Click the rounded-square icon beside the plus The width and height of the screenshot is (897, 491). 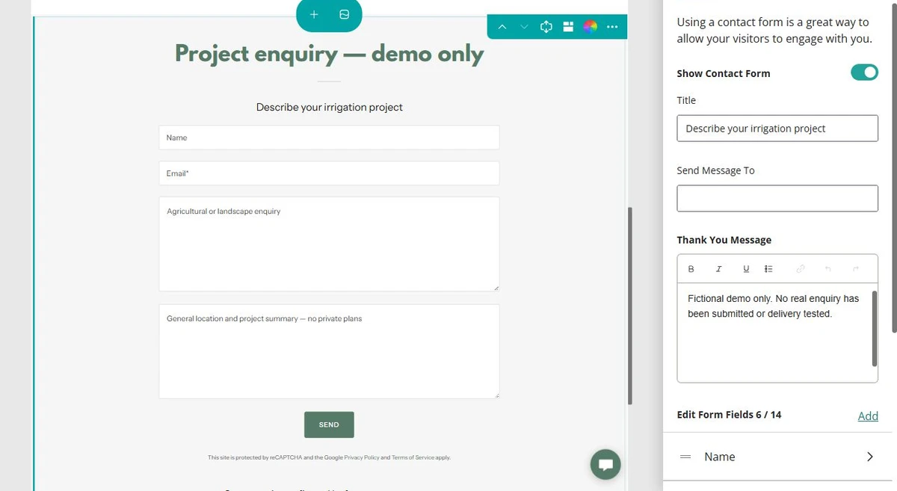pos(344,15)
